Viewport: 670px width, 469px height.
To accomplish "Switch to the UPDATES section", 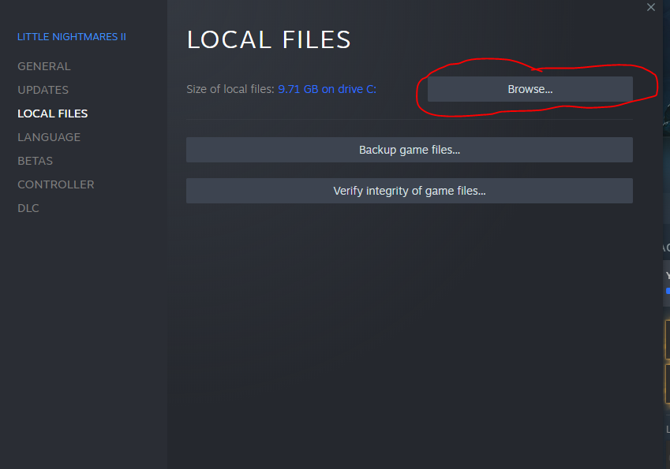I will (43, 90).
